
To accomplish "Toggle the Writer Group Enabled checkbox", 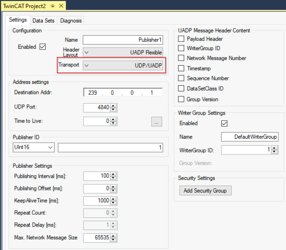I will 224,123.
